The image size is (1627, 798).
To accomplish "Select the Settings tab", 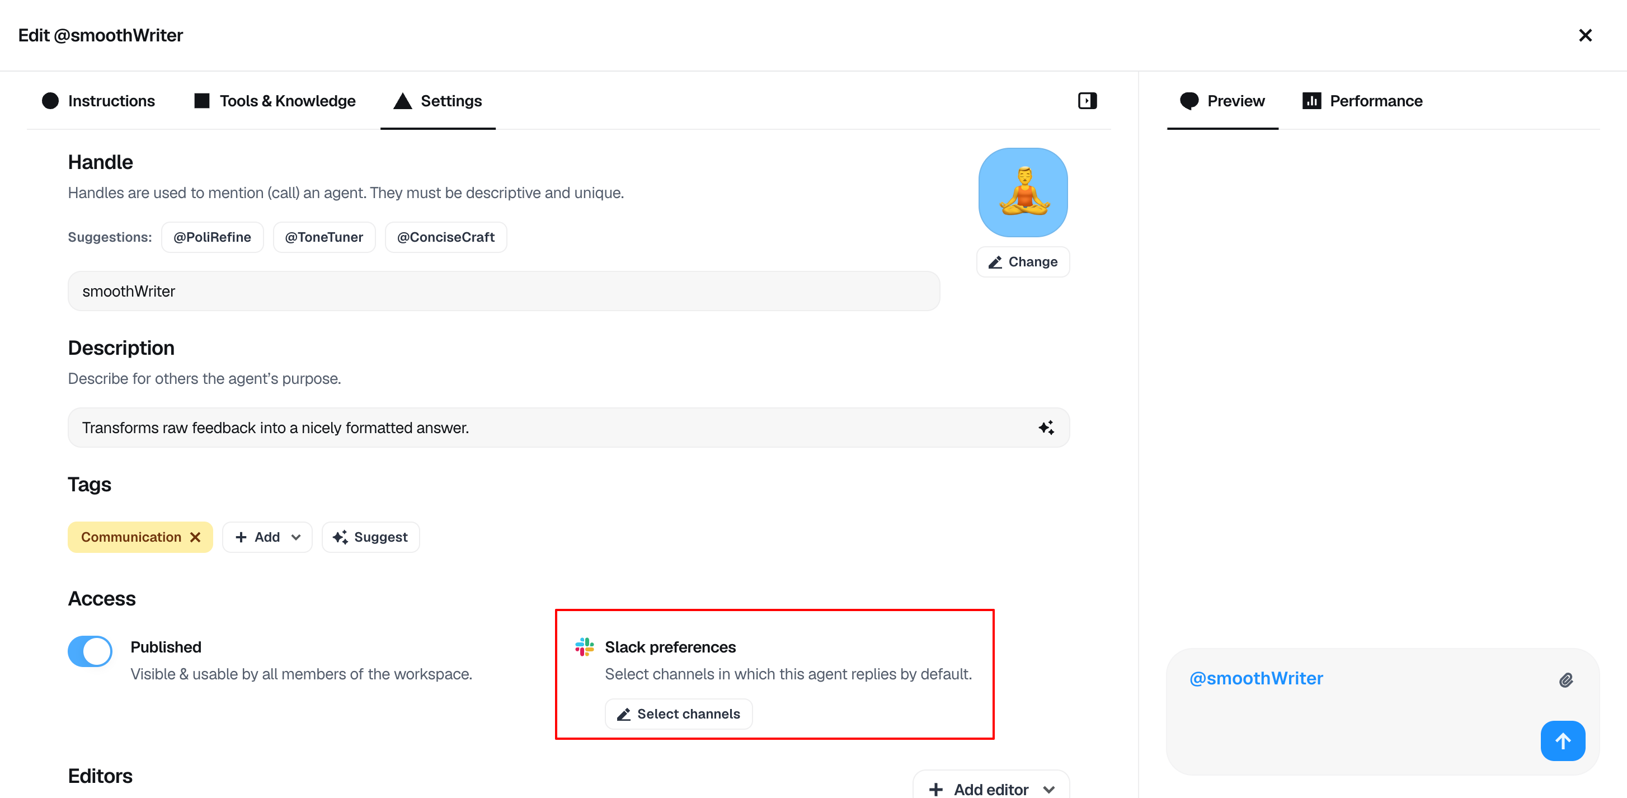I will click(438, 101).
